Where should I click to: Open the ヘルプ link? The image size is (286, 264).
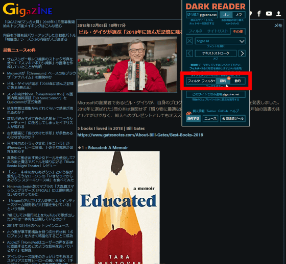tap(234, 111)
